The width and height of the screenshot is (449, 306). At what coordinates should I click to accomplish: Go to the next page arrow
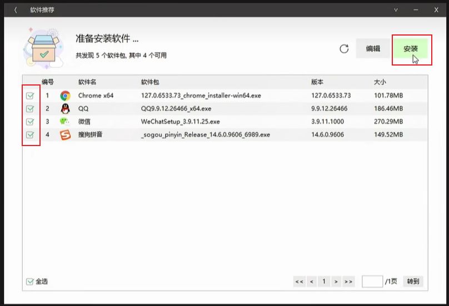coord(336,282)
